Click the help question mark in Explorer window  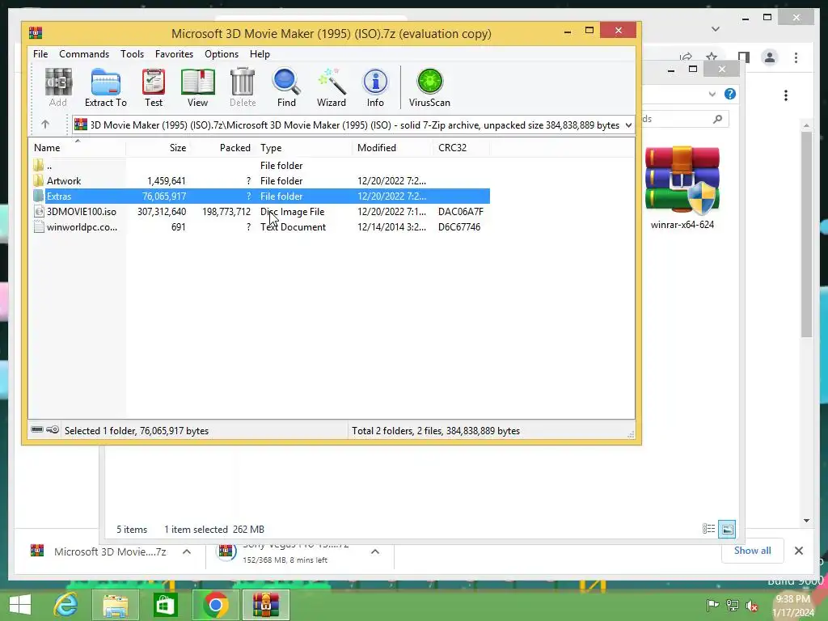[730, 94]
